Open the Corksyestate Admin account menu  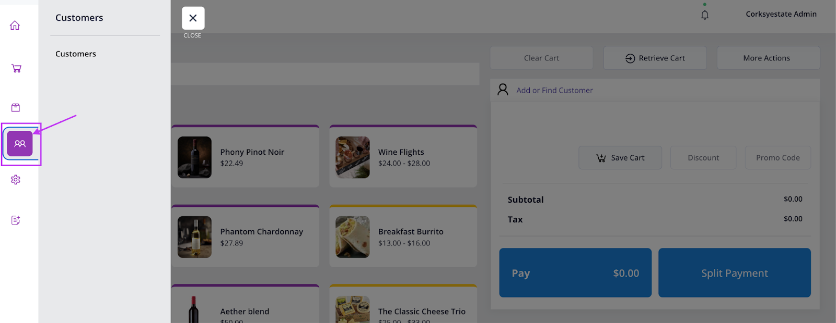point(781,14)
